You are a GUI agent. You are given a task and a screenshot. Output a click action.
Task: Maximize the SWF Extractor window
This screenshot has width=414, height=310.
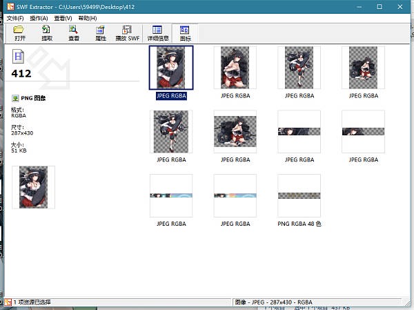(x=379, y=7)
